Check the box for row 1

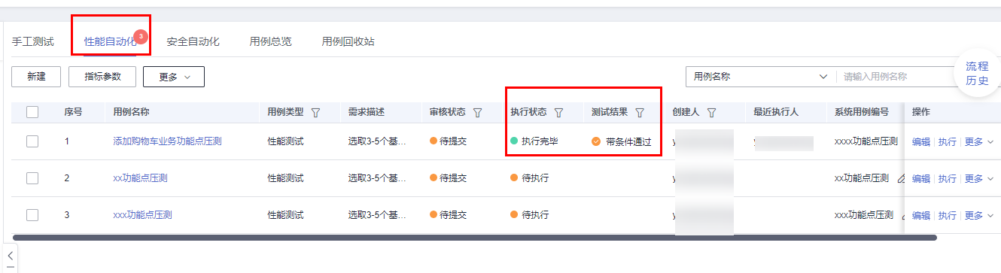pyautogui.click(x=32, y=141)
